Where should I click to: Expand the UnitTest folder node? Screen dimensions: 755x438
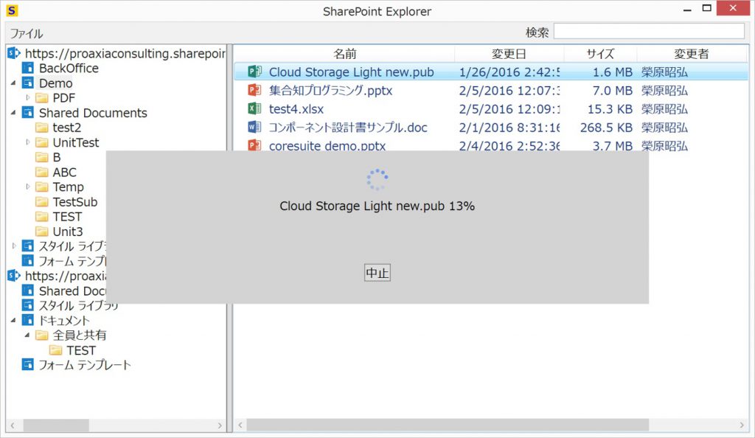pyautogui.click(x=28, y=142)
